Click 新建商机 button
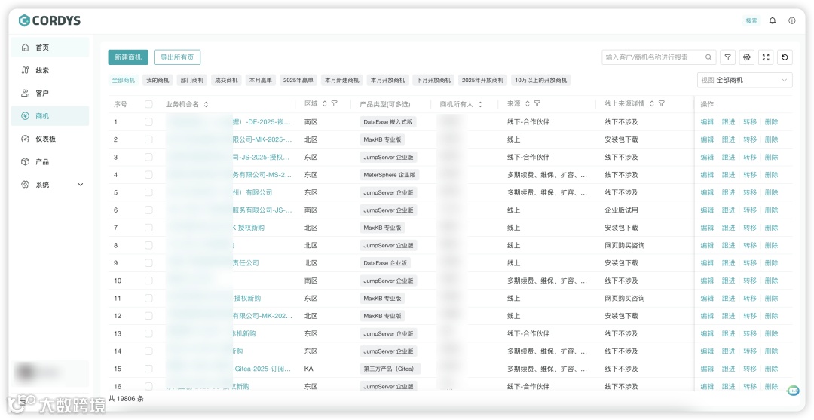 click(128, 57)
